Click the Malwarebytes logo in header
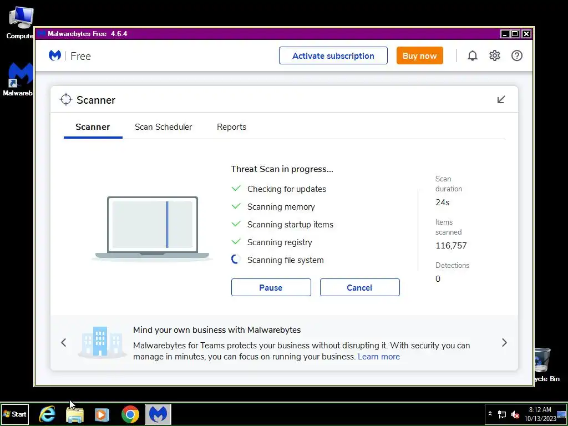Image resolution: width=568 pixels, height=426 pixels. (55, 56)
